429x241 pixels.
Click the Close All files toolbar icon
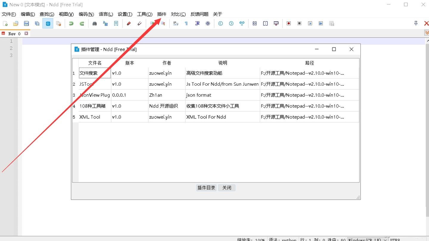click(x=59, y=24)
